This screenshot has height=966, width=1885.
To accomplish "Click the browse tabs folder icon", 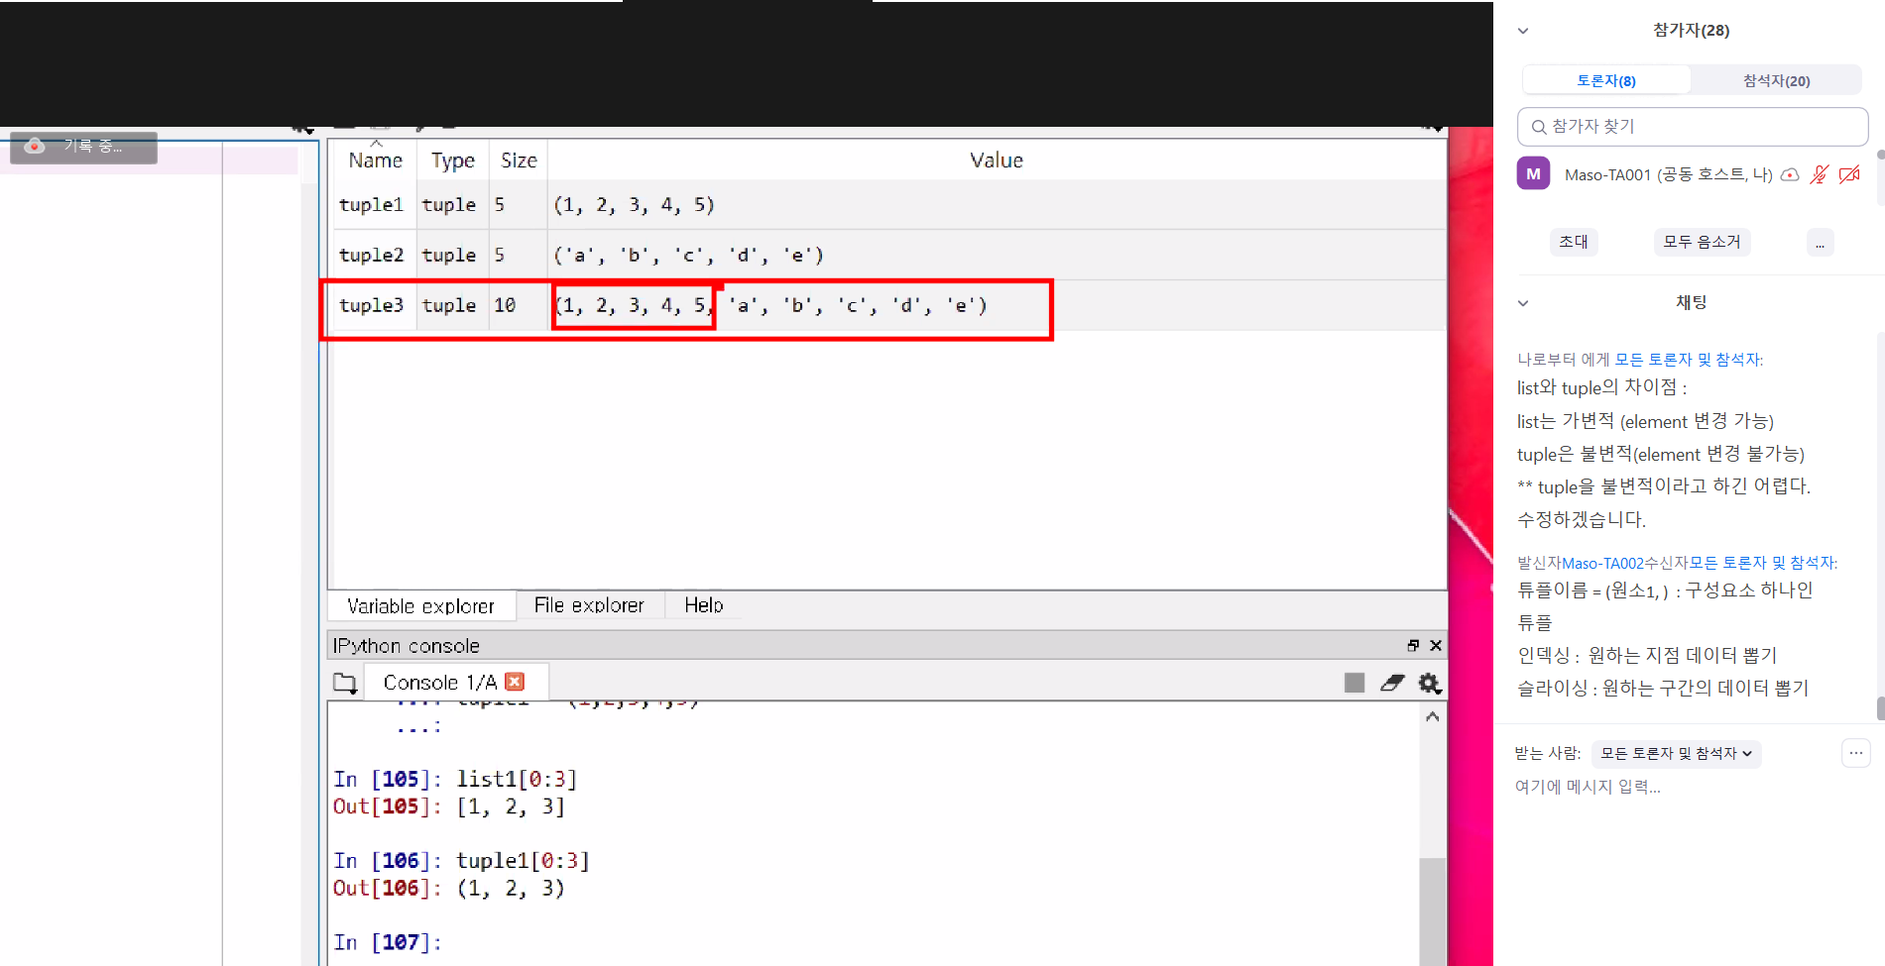I will 344,683.
